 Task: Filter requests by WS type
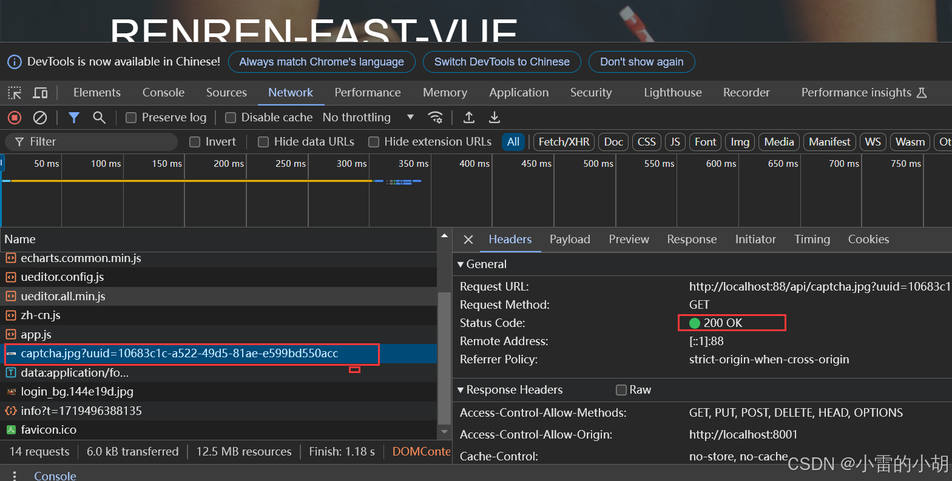pyautogui.click(x=873, y=142)
